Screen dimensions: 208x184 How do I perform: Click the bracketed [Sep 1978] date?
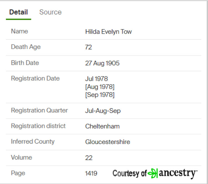point(100,95)
